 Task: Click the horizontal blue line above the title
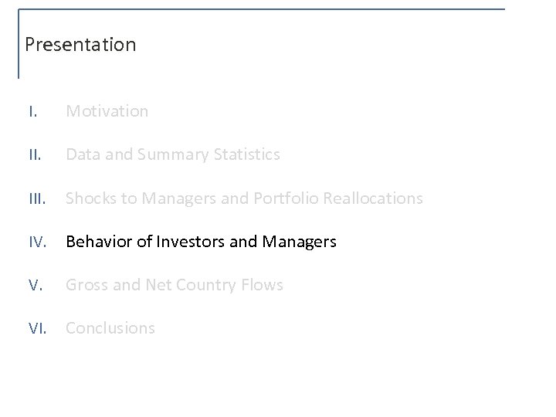point(263,9)
